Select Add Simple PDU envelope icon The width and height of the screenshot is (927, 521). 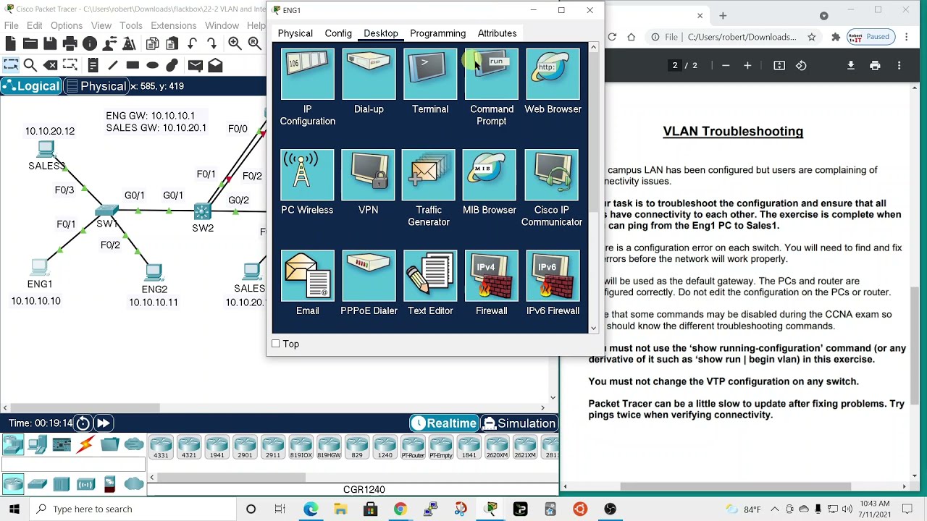(x=196, y=66)
